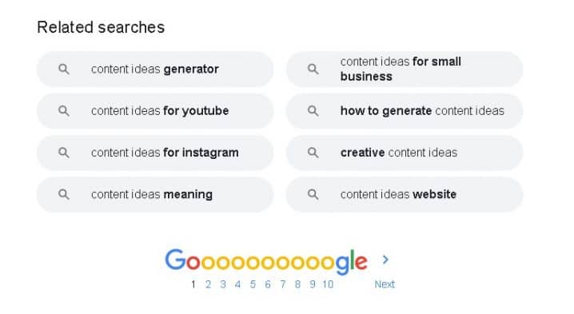574x314 pixels.
Task: Go to results page 5
Action: click(253, 284)
